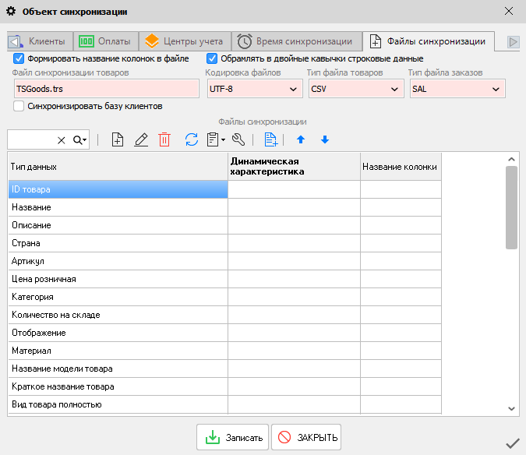
Task: Select the 'Артикул' row
Action: (x=224, y=261)
